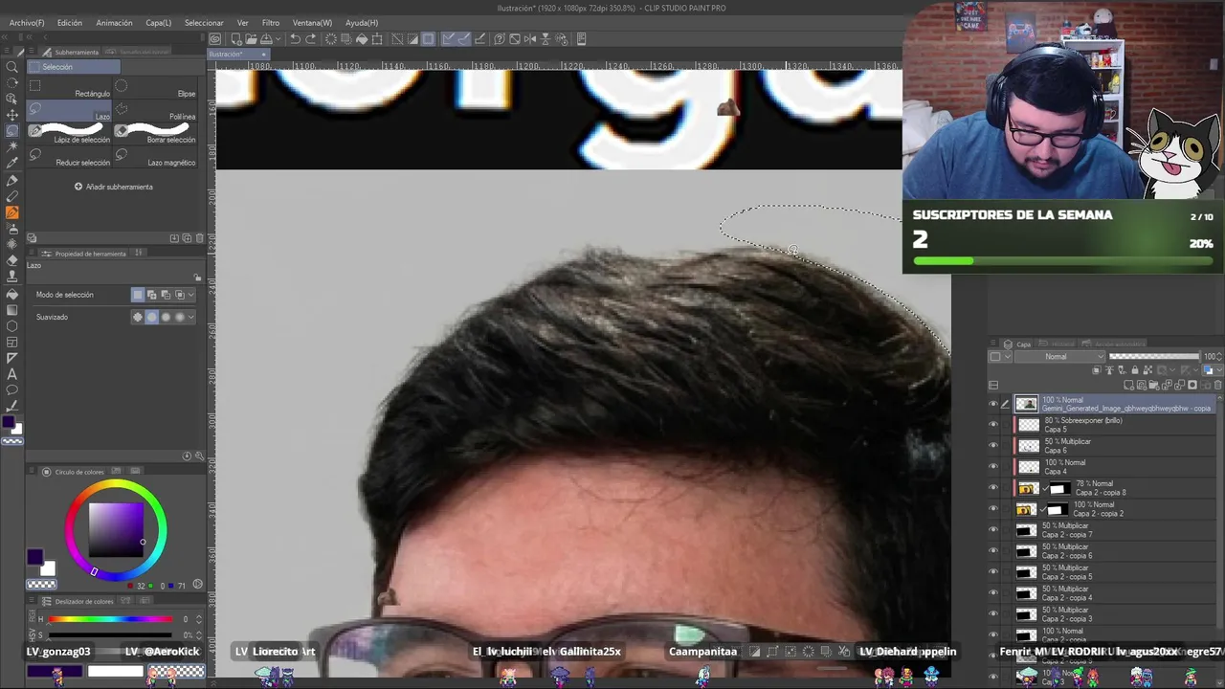Screen dimensions: 1225x689
Task: Hide the Capa 2 - copia 7 layer
Action: coord(992,530)
